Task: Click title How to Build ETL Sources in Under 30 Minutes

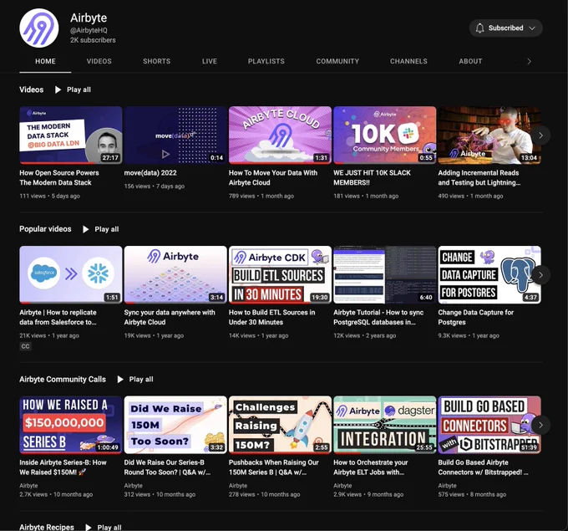Action: point(272,318)
